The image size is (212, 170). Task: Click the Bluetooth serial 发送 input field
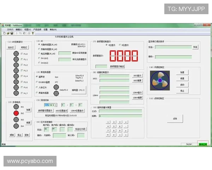(x=173, y=47)
